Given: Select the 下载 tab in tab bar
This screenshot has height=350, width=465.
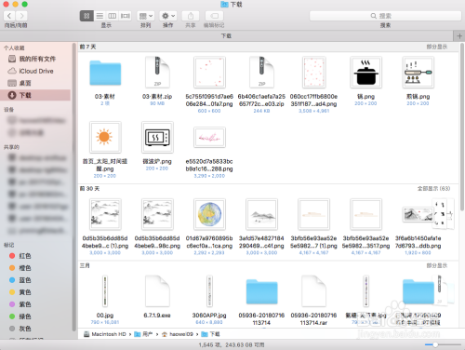Looking at the screenshot, I should [x=227, y=36].
